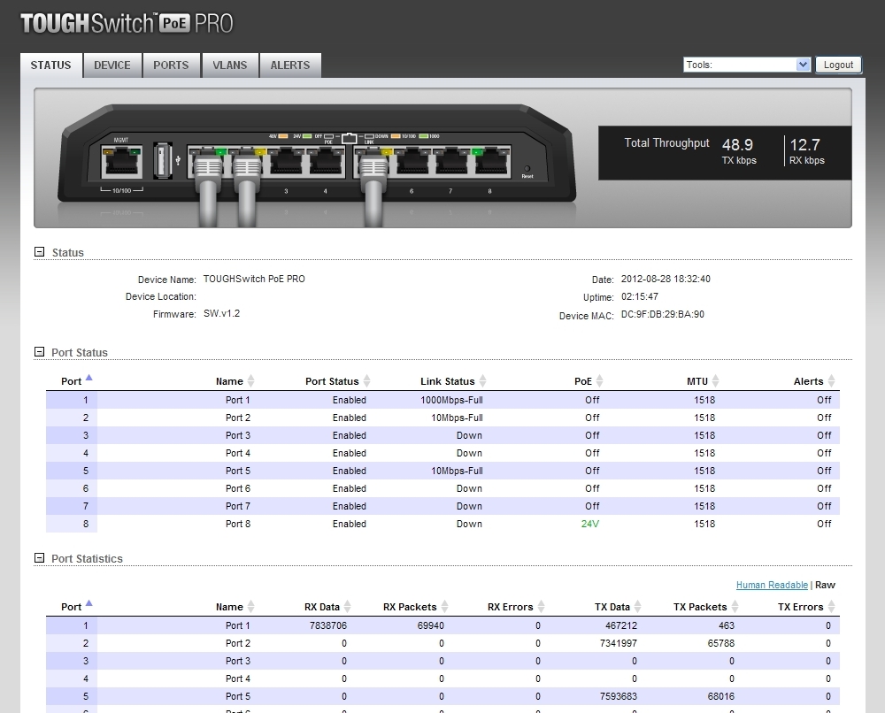Click the 1000Mbps-Full link status cell

coord(451,400)
